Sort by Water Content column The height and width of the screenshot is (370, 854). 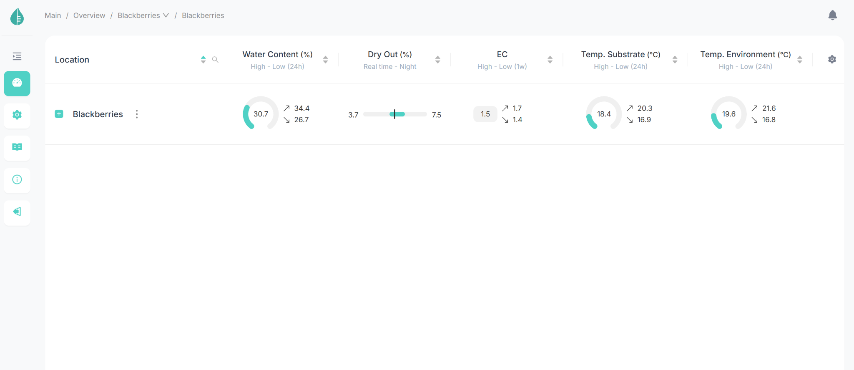[x=325, y=60]
